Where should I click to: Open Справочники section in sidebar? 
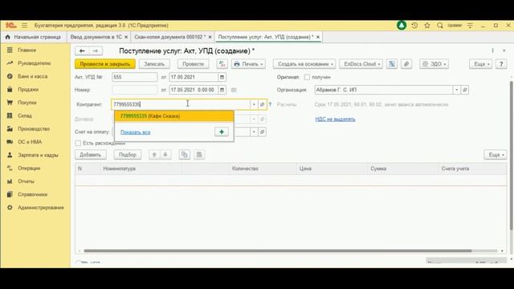tap(32, 194)
